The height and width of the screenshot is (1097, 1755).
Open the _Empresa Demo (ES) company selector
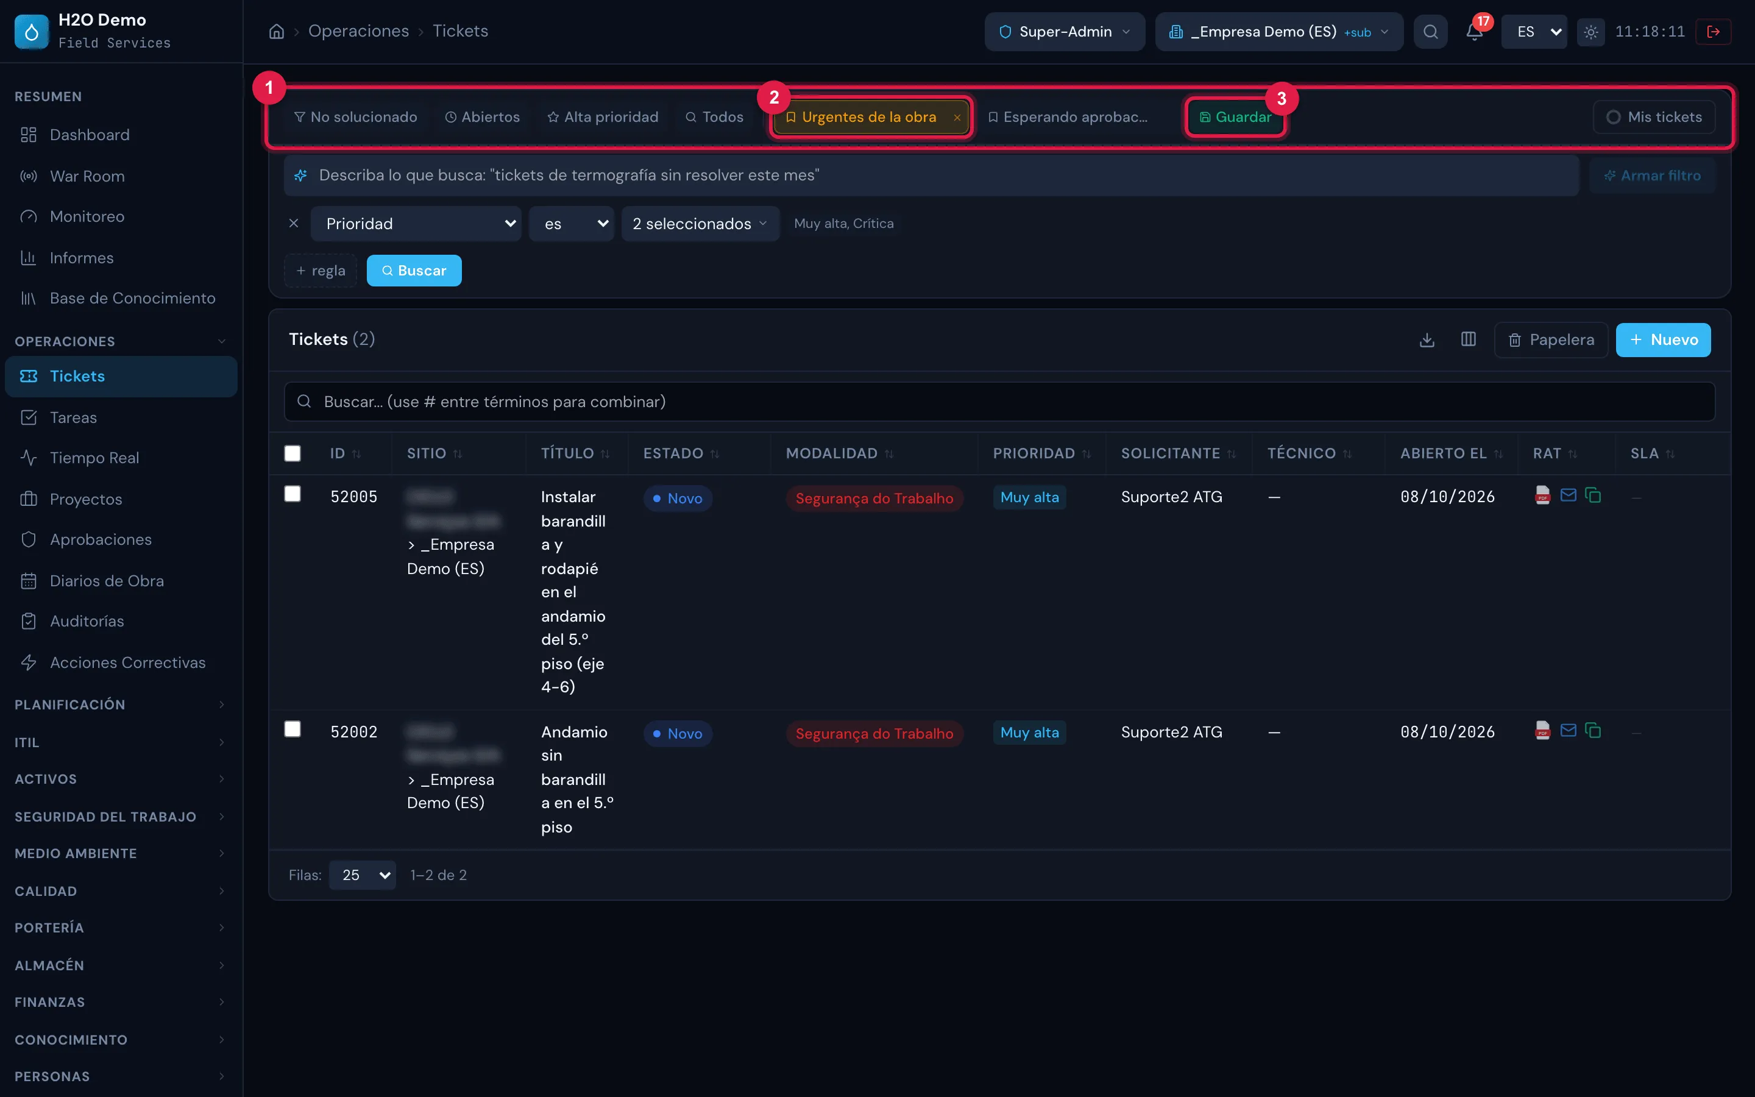[1278, 32]
